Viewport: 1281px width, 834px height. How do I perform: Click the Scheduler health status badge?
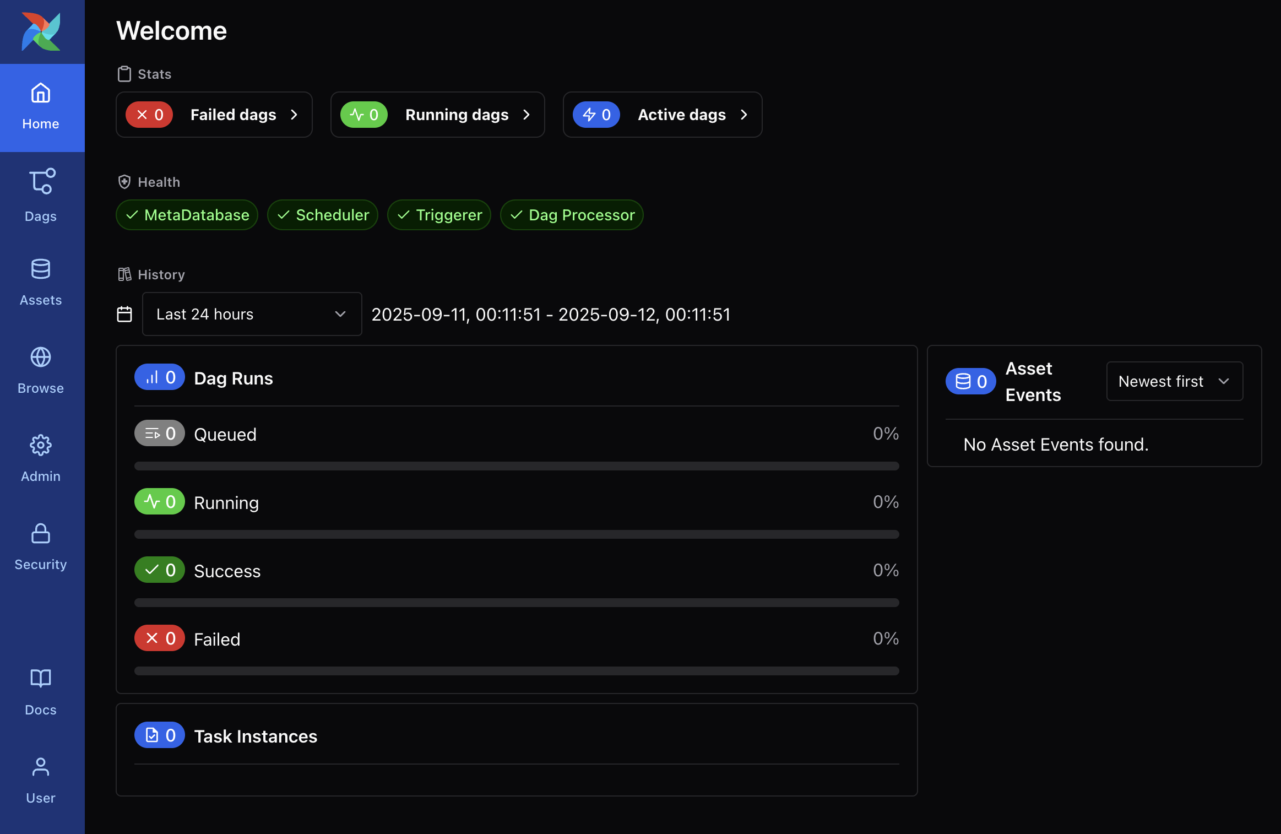pos(323,215)
